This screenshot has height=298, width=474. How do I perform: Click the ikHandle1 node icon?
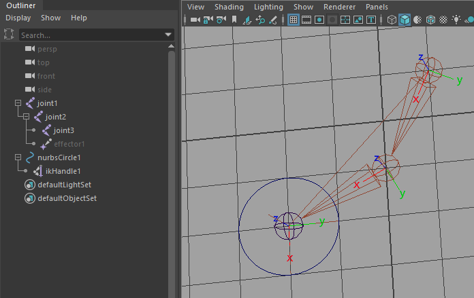coord(38,171)
